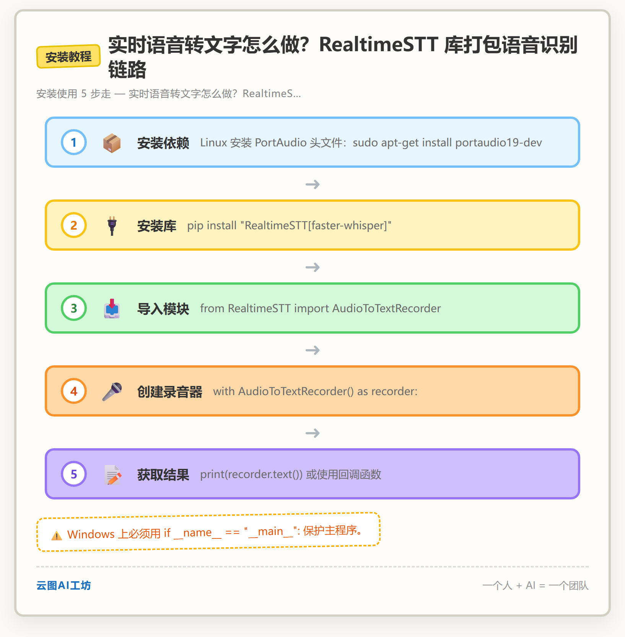The width and height of the screenshot is (625, 637).
Task: Click the yellow 安装教程 badge
Action: [x=68, y=57]
